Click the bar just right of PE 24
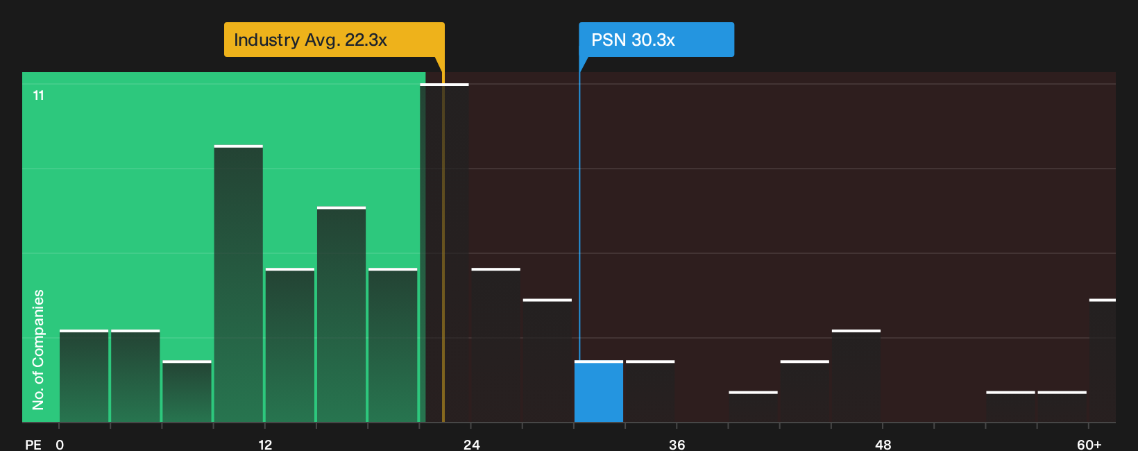1138x451 pixels. coord(495,345)
